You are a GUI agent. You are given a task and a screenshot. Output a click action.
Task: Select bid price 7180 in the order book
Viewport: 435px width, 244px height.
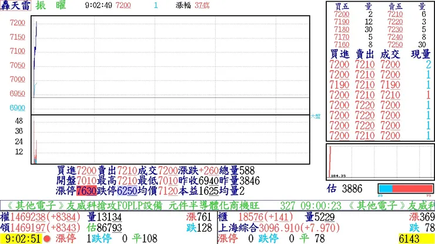pyautogui.click(x=342, y=29)
